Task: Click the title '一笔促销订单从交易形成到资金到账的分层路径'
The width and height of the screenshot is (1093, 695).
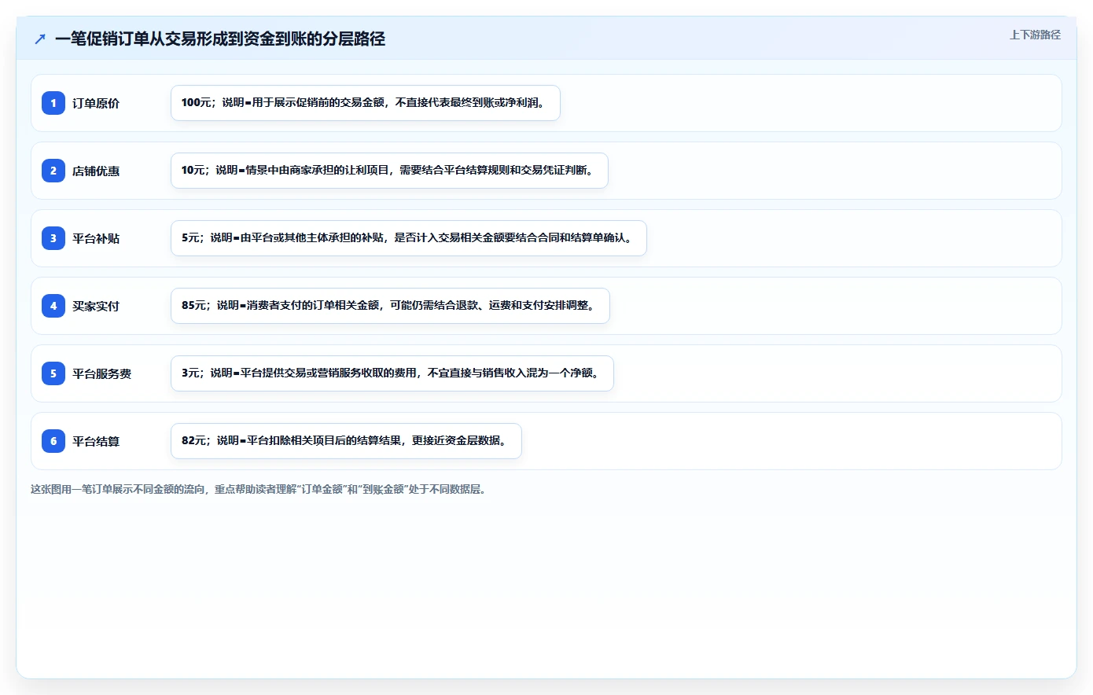Action: coord(220,39)
